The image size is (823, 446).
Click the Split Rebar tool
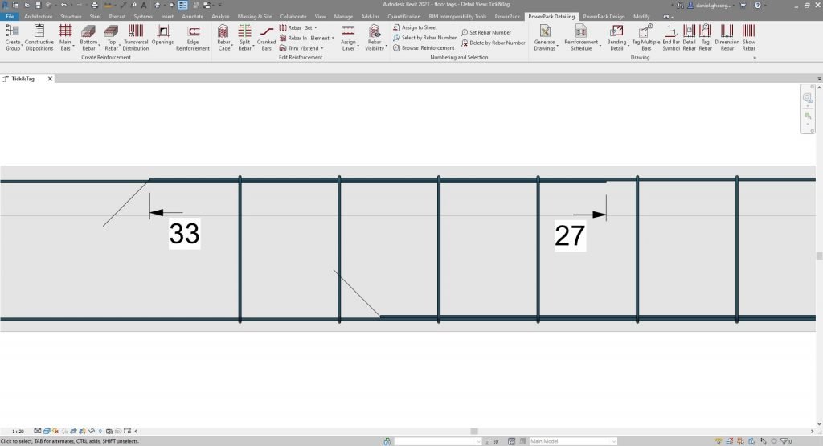(x=244, y=37)
